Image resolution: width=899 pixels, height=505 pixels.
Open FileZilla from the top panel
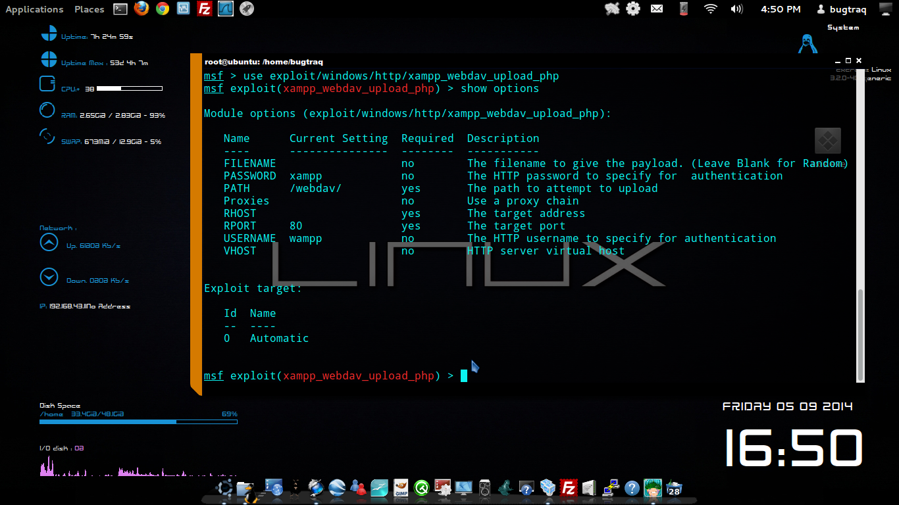pos(205,9)
